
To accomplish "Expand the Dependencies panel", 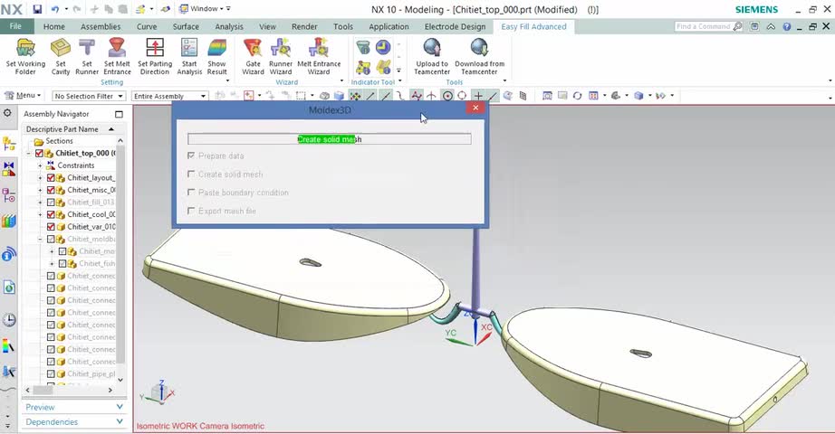I will click(x=74, y=421).
